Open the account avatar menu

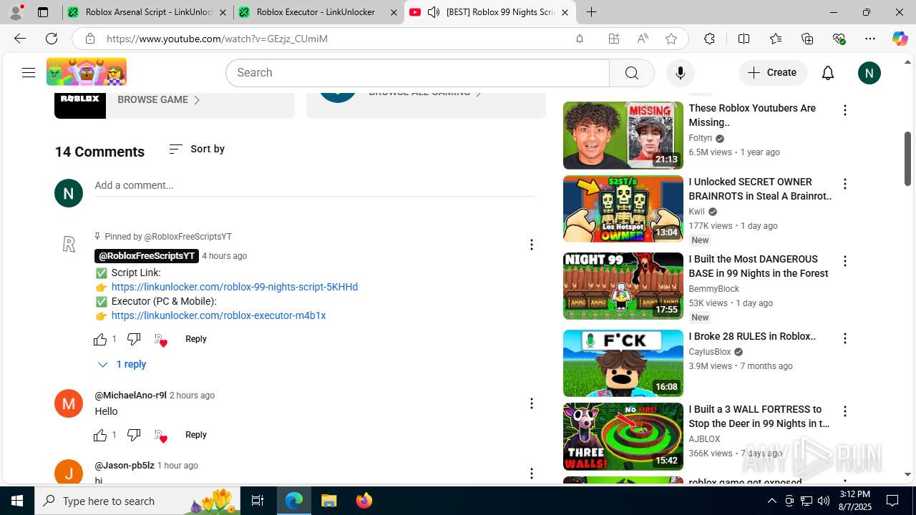coord(869,73)
